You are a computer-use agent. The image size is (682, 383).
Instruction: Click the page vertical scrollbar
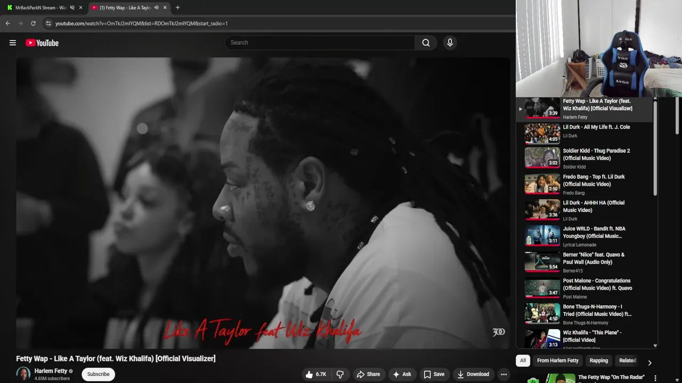tap(678, 115)
